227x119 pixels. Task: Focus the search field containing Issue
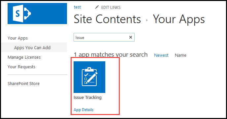click(104, 37)
